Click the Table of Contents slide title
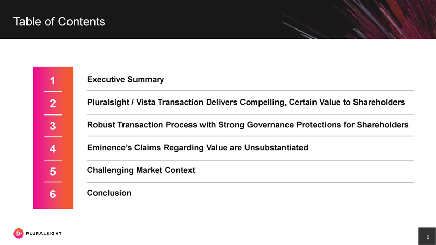The image size is (436, 245). 59,22
